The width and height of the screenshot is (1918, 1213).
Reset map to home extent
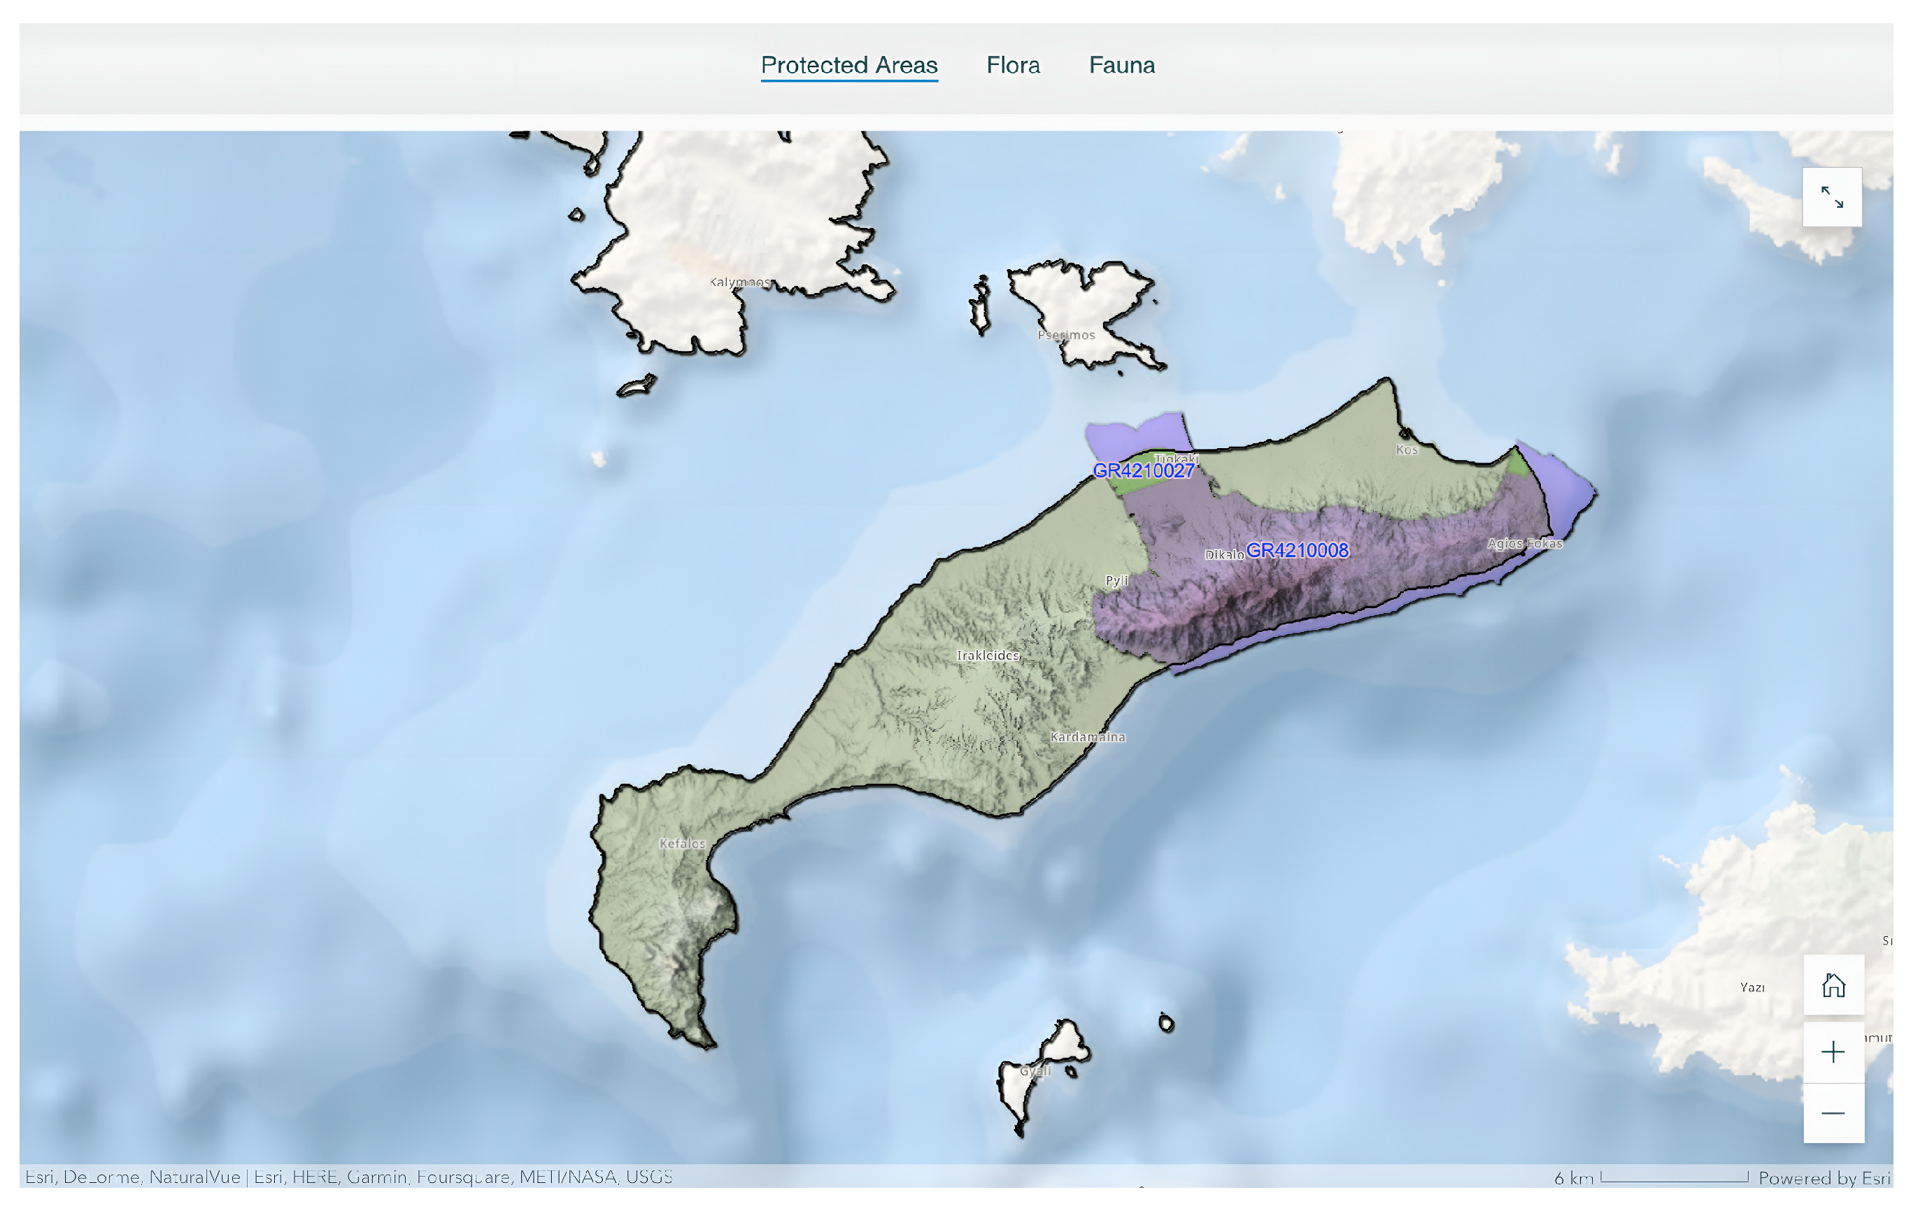tap(1833, 984)
